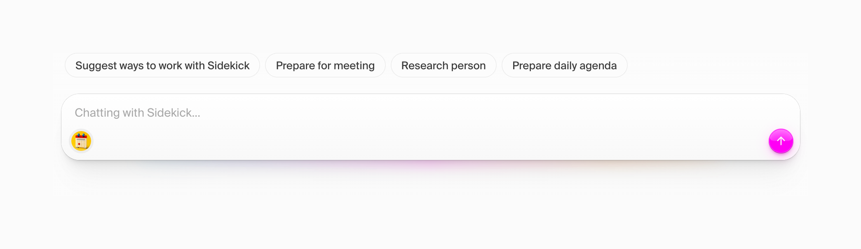The image size is (861, 249).
Task: Start the daily agenda preparation prompt
Action: pyautogui.click(x=564, y=65)
